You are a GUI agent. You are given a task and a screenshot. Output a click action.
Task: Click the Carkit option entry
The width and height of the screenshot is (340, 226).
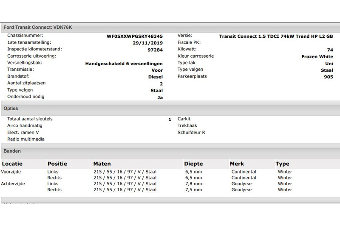[x=184, y=119]
